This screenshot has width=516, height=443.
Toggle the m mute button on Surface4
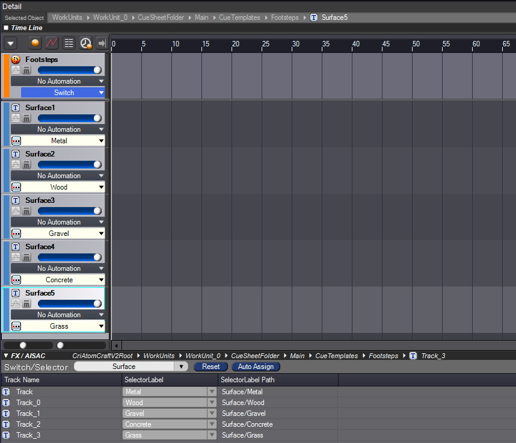[x=26, y=258]
